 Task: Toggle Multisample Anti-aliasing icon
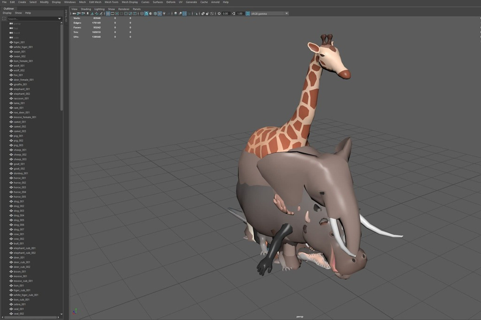184,14
